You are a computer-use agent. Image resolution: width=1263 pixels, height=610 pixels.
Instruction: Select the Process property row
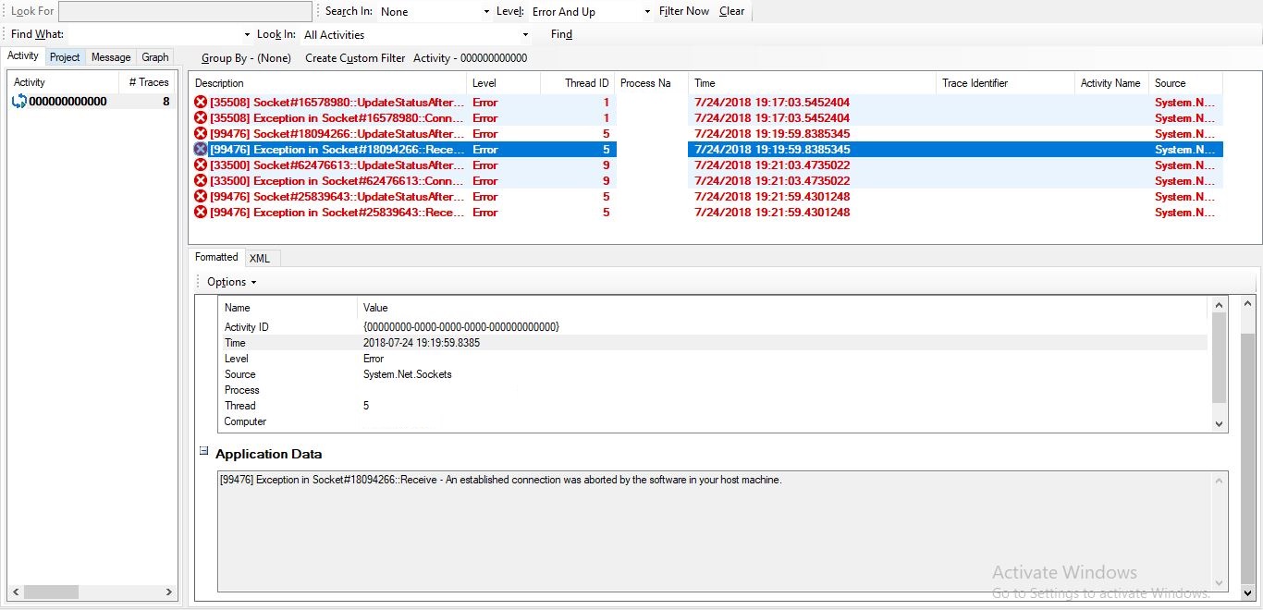coord(713,390)
